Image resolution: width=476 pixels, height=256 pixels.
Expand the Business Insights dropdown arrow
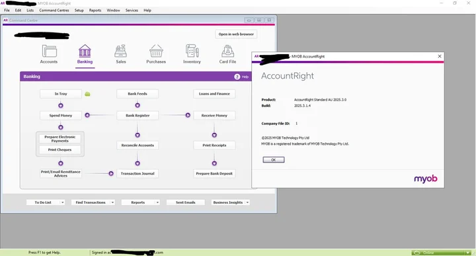(x=247, y=202)
